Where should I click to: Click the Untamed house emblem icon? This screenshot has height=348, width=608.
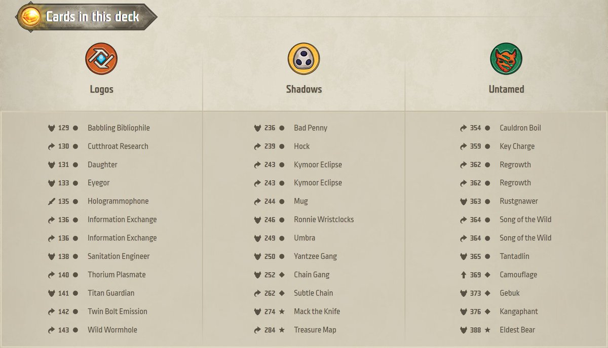click(506, 59)
